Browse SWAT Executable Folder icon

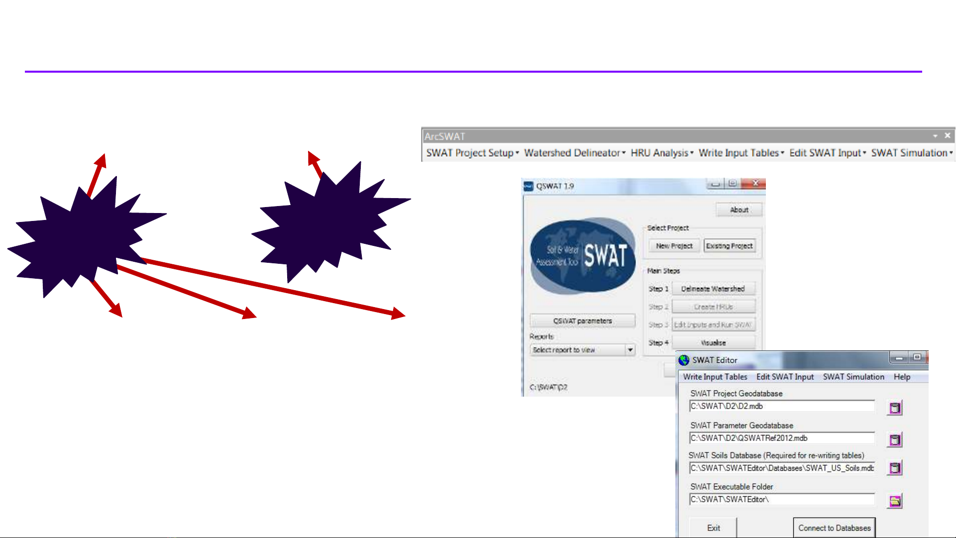point(895,501)
